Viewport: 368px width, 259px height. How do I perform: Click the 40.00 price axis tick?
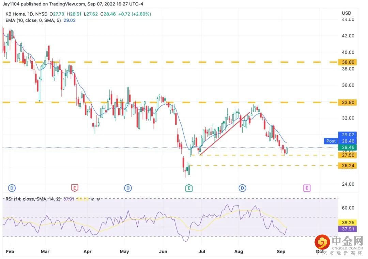tap(348, 52)
